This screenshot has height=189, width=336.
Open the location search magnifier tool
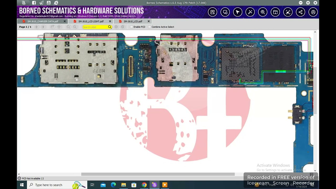tap(263, 12)
